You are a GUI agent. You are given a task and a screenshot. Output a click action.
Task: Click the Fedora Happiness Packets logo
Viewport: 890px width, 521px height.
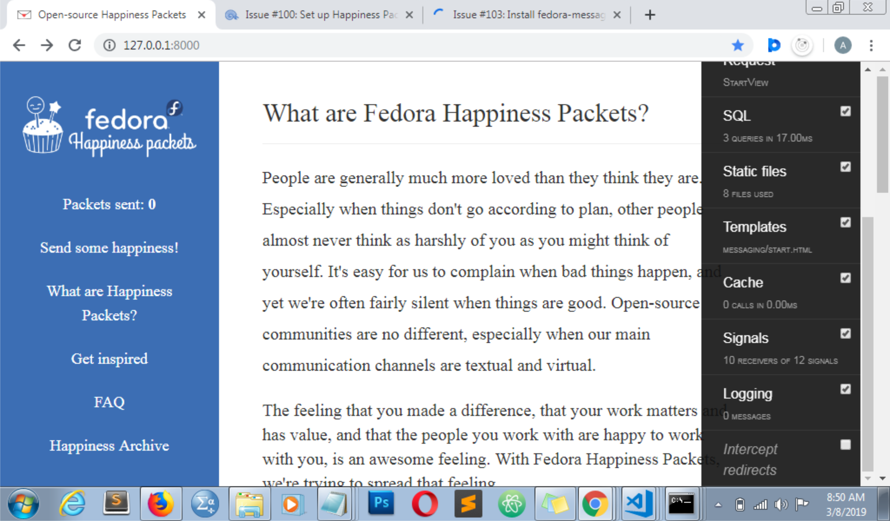[x=109, y=127]
